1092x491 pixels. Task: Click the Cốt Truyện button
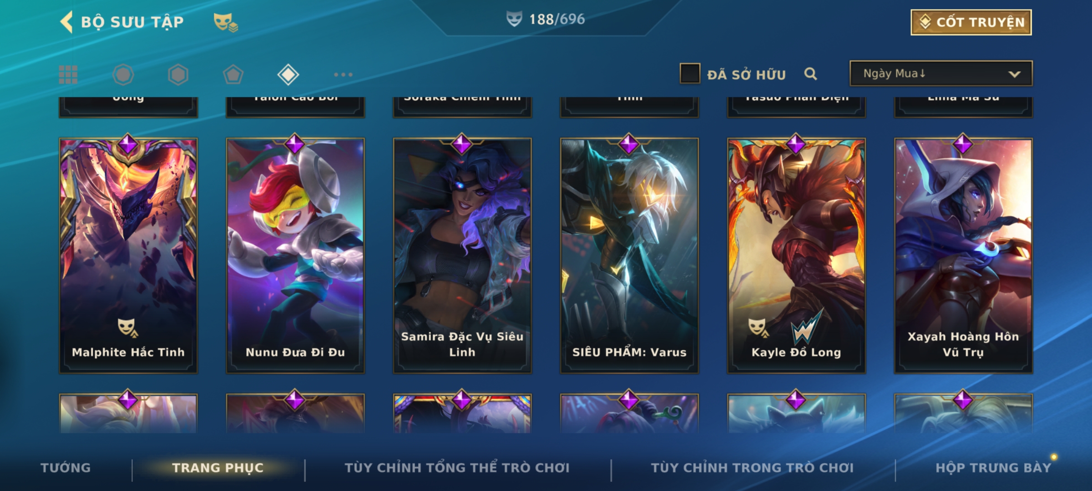pyautogui.click(x=971, y=22)
